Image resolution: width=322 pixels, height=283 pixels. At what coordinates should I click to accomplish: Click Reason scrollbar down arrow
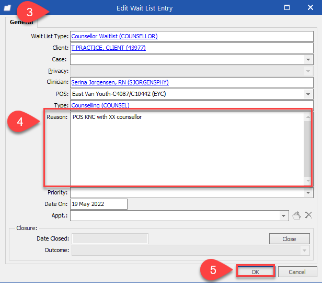tap(308, 181)
